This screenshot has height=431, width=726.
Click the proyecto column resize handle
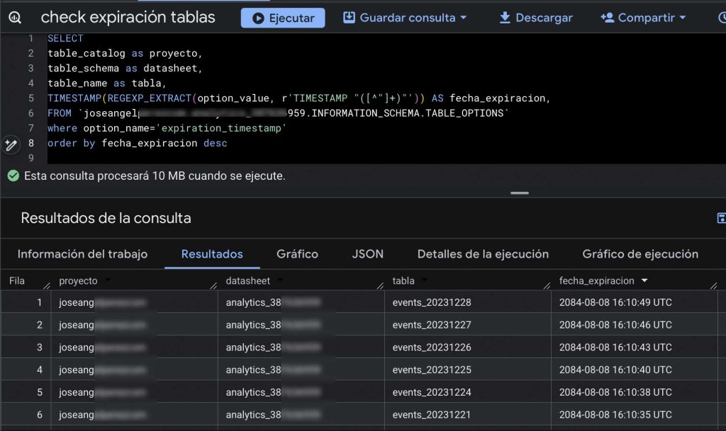click(x=213, y=285)
